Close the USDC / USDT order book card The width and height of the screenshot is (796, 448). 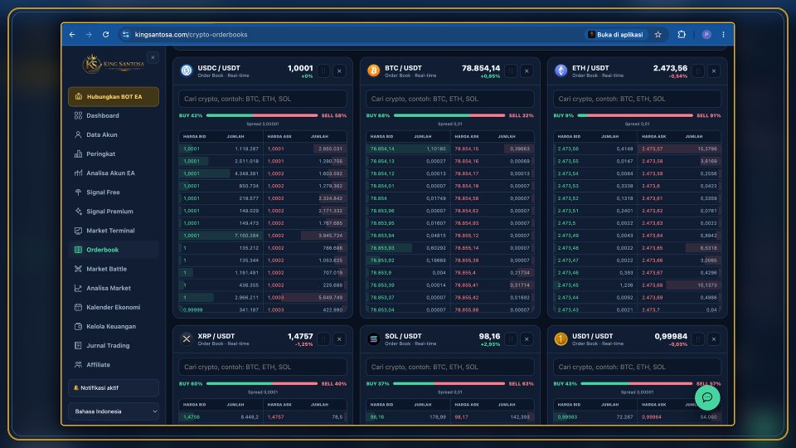(340, 71)
